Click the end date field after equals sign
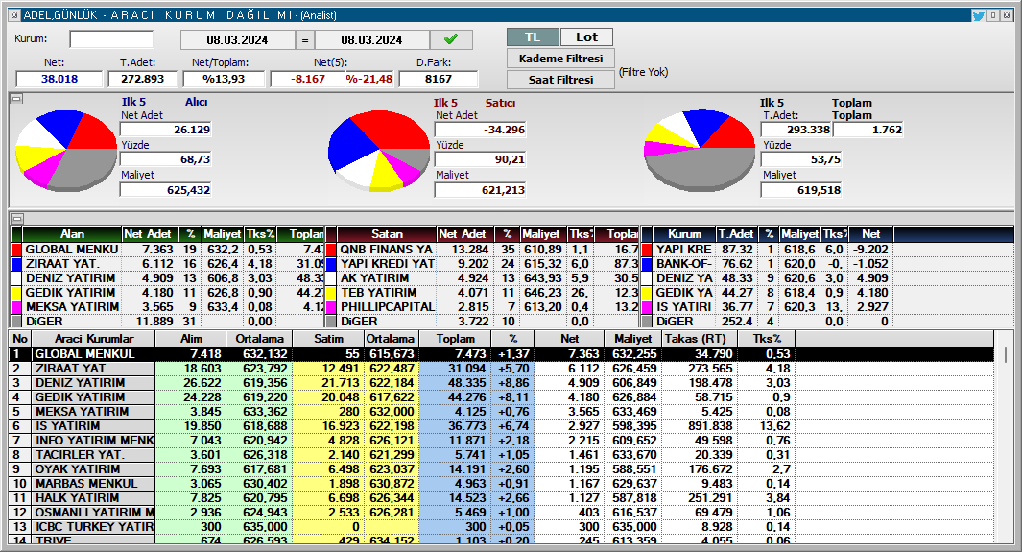Image resolution: width=1022 pixels, height=552 pixels. pos(371,39)
